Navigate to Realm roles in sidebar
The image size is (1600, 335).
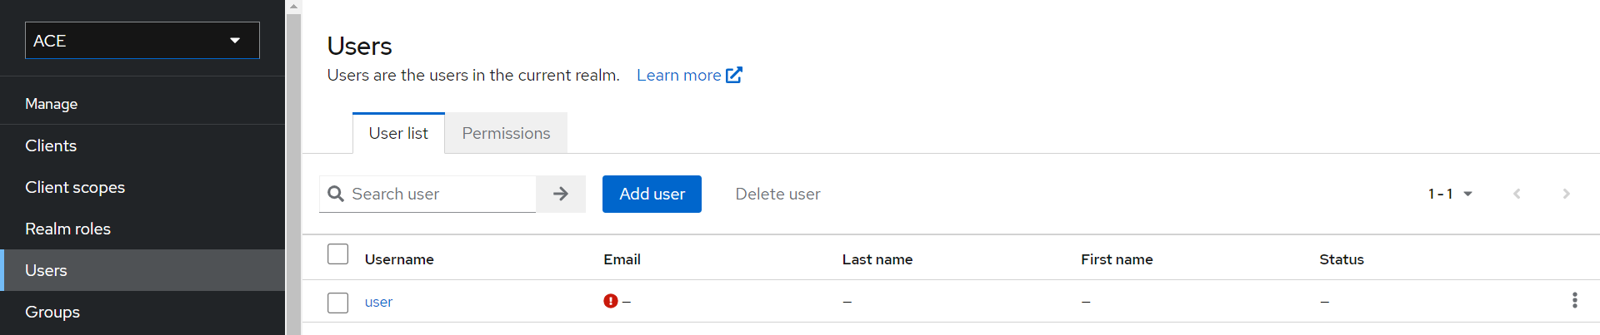click(x=67, y=229)
